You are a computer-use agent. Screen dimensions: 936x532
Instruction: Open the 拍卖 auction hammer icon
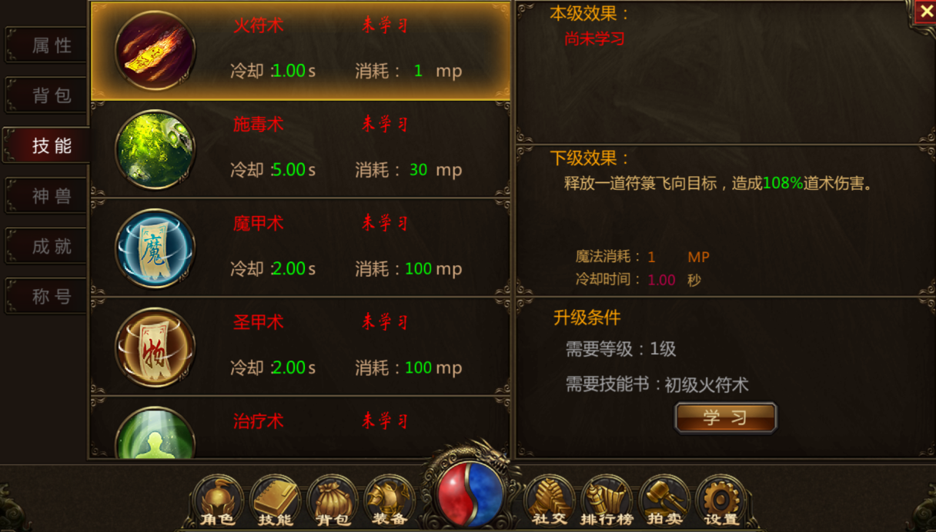(x=664, y=501)
